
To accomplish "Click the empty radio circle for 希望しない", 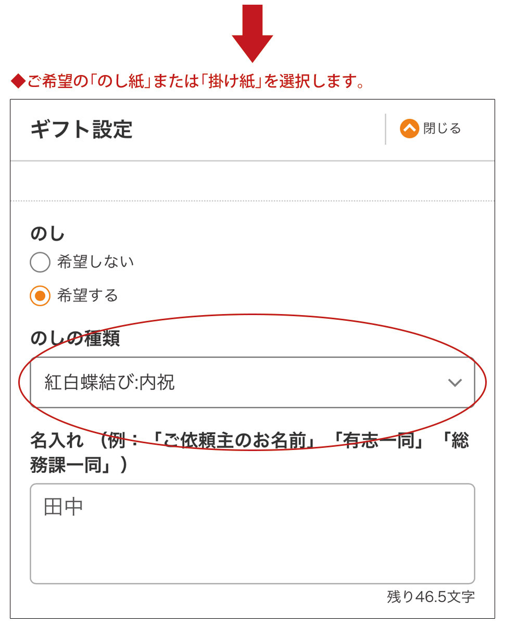I will pyautogui.click(x=40, y=262).
